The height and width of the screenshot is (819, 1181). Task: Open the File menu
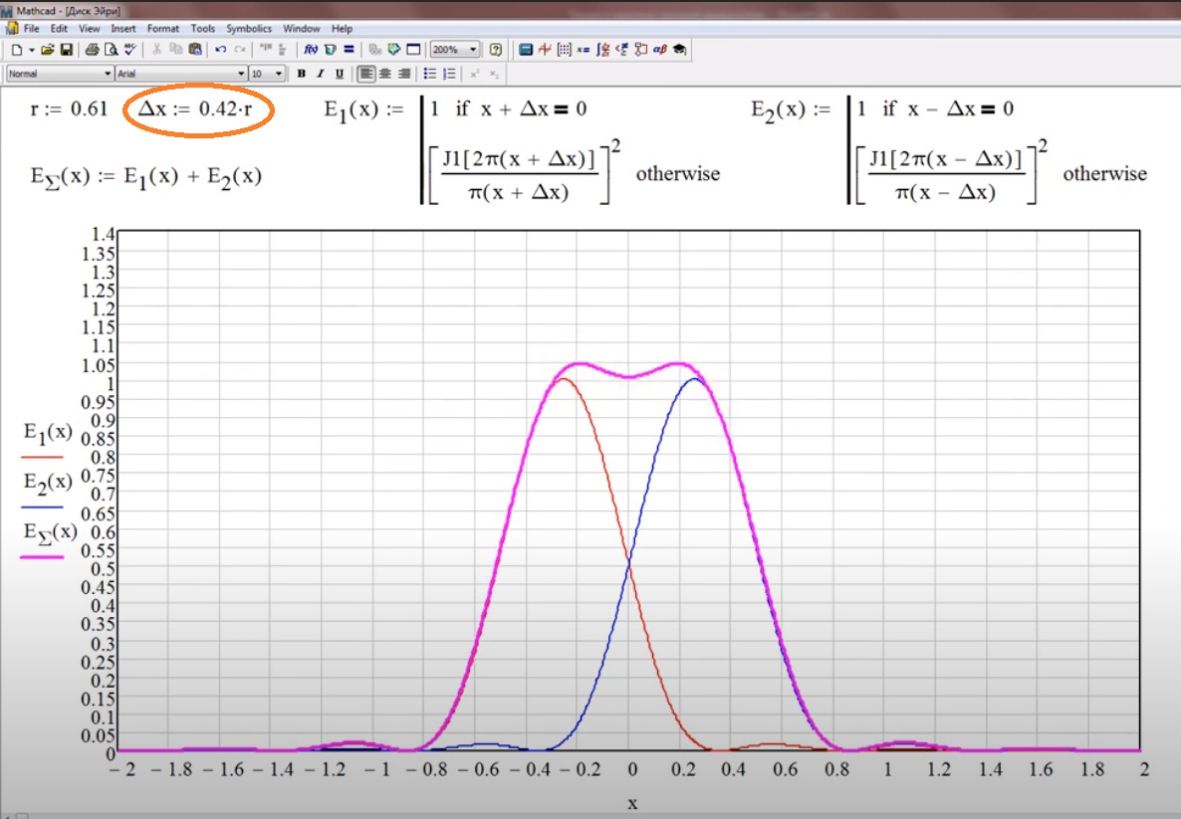[32, 29]
